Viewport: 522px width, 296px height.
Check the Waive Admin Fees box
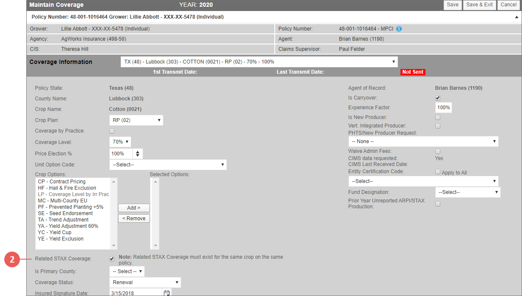point(438,151)
